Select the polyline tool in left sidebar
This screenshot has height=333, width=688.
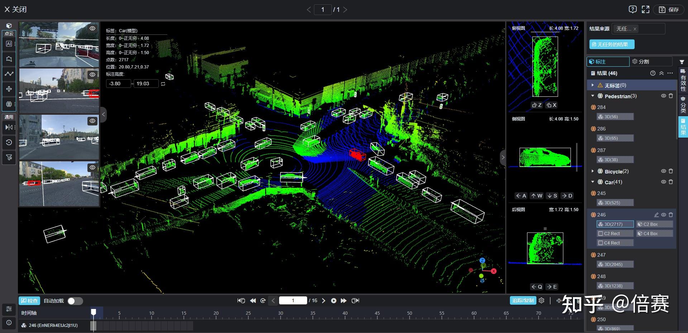pyautogui.click(x=9, y=74)
